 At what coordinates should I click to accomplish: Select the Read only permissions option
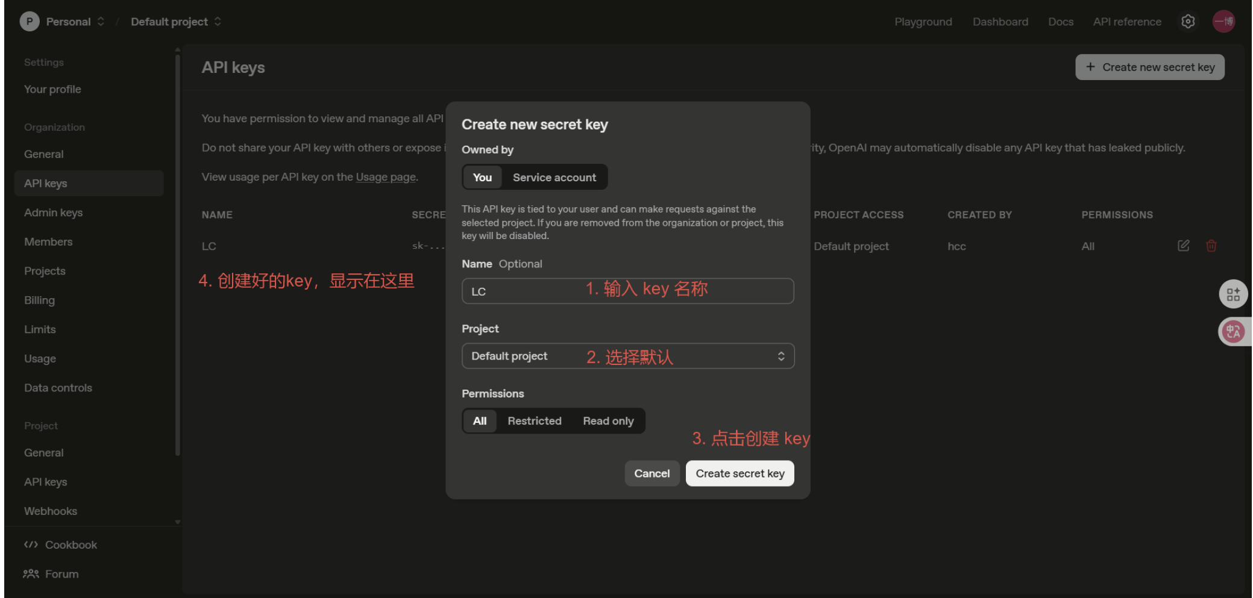(608, 421)
